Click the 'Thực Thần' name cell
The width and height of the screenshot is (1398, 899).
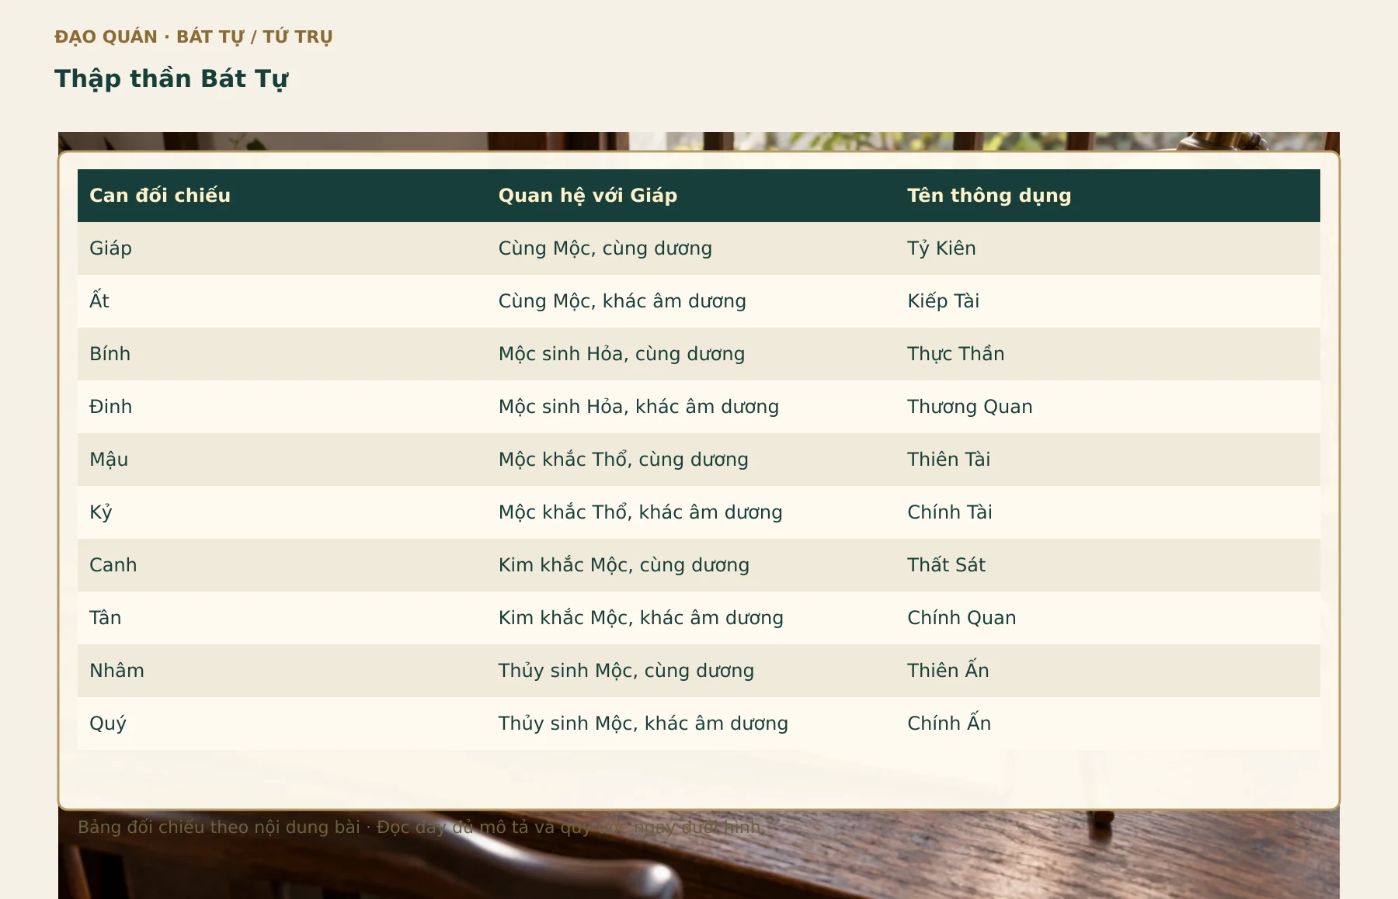(x=1108, y=354)
